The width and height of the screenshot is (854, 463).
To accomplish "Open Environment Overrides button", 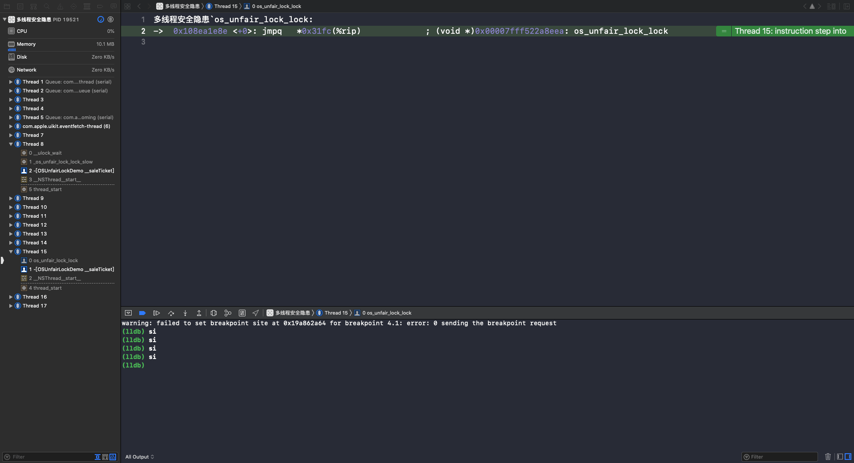I will point(242,313).
